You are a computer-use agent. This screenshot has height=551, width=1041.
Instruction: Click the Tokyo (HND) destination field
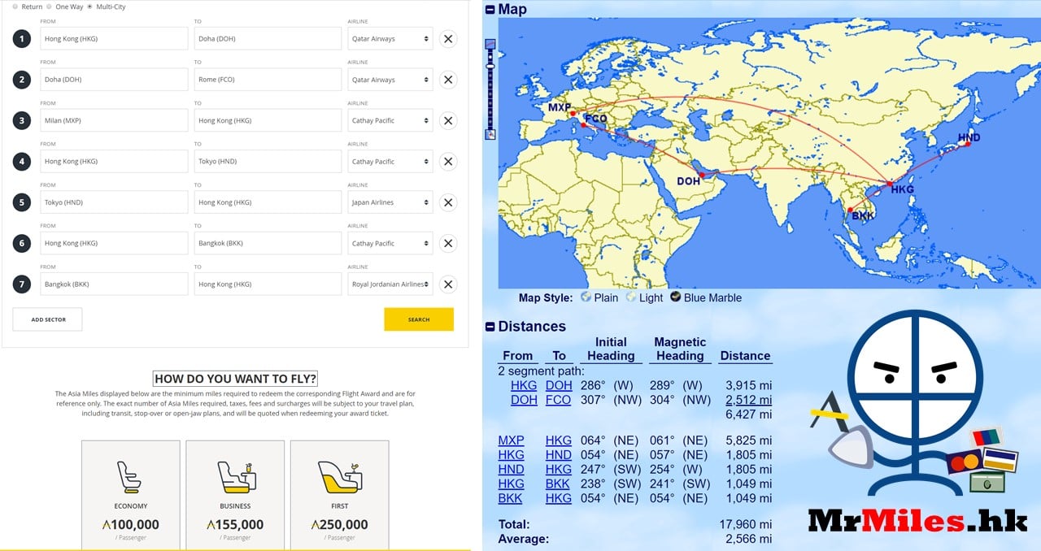click(x=268, y=161)
